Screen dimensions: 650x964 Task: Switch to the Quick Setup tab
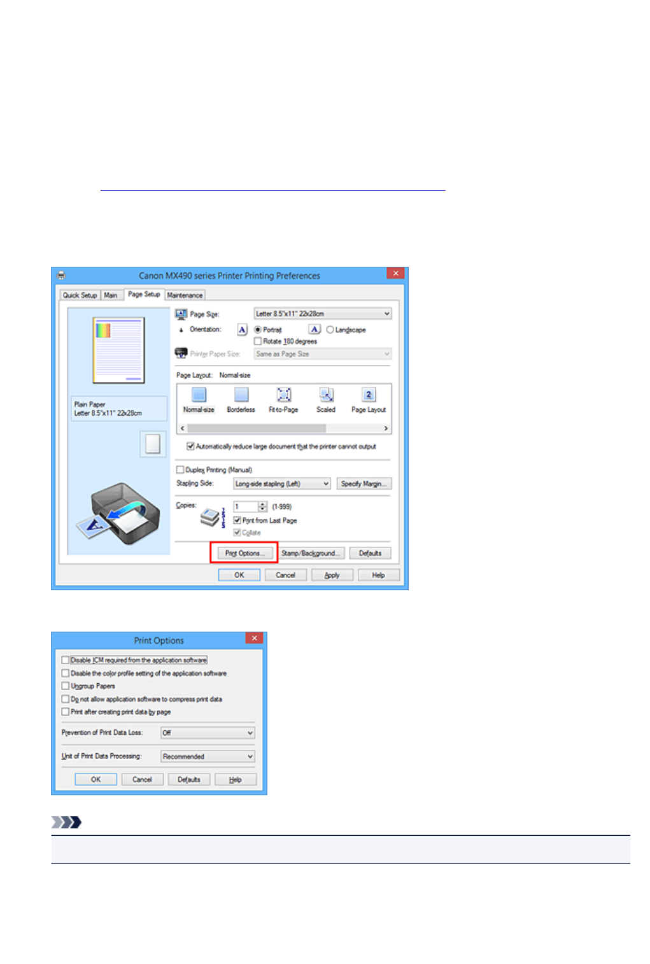click(x=80, y=295)
